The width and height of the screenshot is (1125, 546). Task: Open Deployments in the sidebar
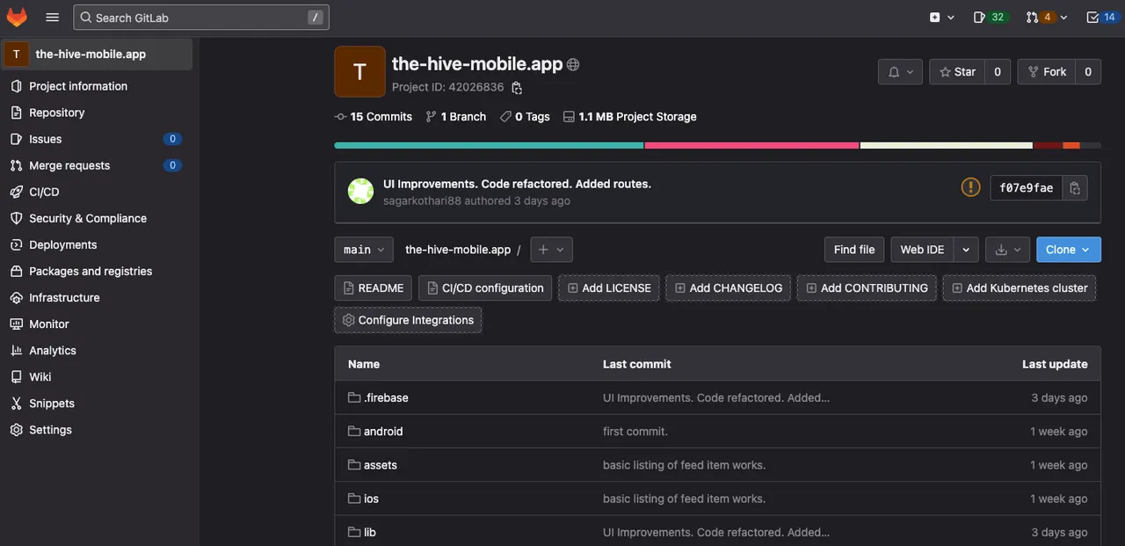63,244
